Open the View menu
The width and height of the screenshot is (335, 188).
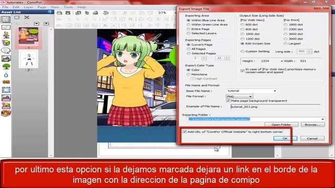54,7
